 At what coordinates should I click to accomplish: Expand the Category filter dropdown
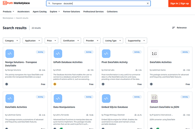(11, 40)
